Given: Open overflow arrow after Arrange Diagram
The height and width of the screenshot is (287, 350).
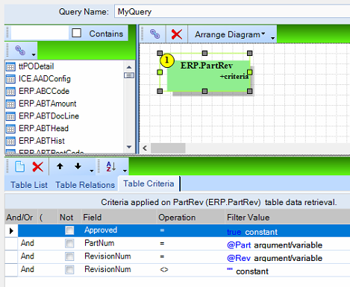Looking at the screenshot, I should click(273, 38).
